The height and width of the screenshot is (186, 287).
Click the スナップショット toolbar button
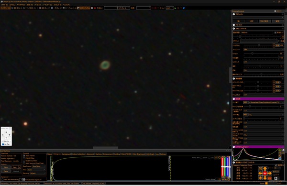tap(70, 8)
